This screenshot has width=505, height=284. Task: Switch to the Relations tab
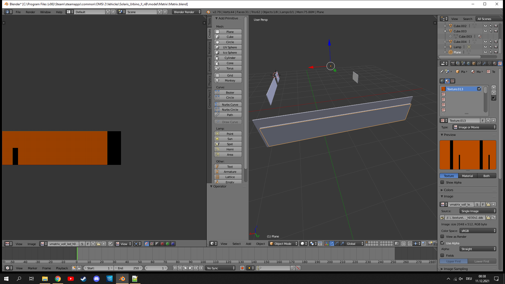[210, 48]
